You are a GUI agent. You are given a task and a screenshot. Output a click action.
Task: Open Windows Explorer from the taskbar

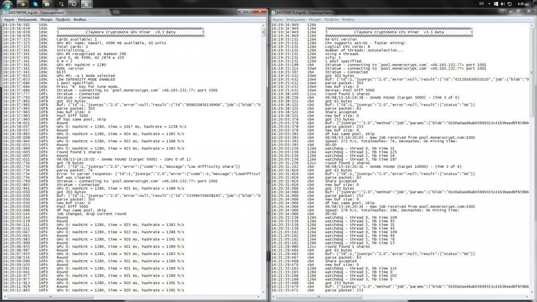point(47,4)
